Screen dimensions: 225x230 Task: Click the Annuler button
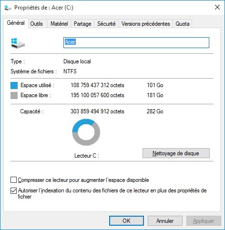click(165, 221)
